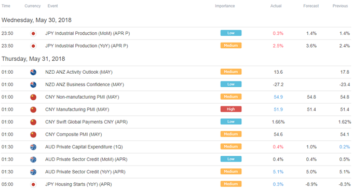The image size is (353, 190).
Task: Click China flag beside Swift Global Payments
Action: 33,122
